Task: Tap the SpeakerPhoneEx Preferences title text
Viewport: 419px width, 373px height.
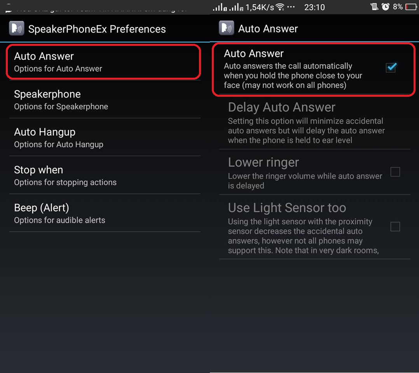Action: coord(97,29)
